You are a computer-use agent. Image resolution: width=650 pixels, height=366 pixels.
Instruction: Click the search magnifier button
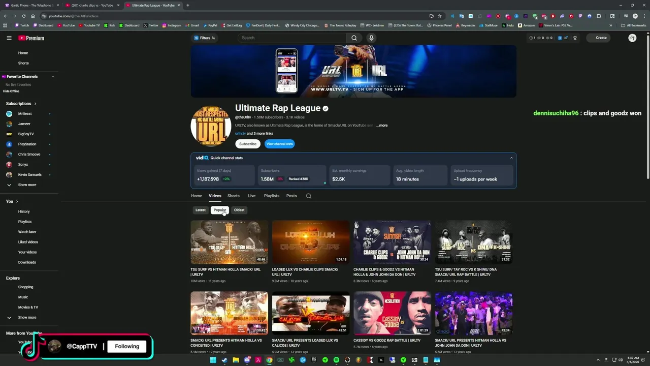pyautogui.click(x=354, y=38)
